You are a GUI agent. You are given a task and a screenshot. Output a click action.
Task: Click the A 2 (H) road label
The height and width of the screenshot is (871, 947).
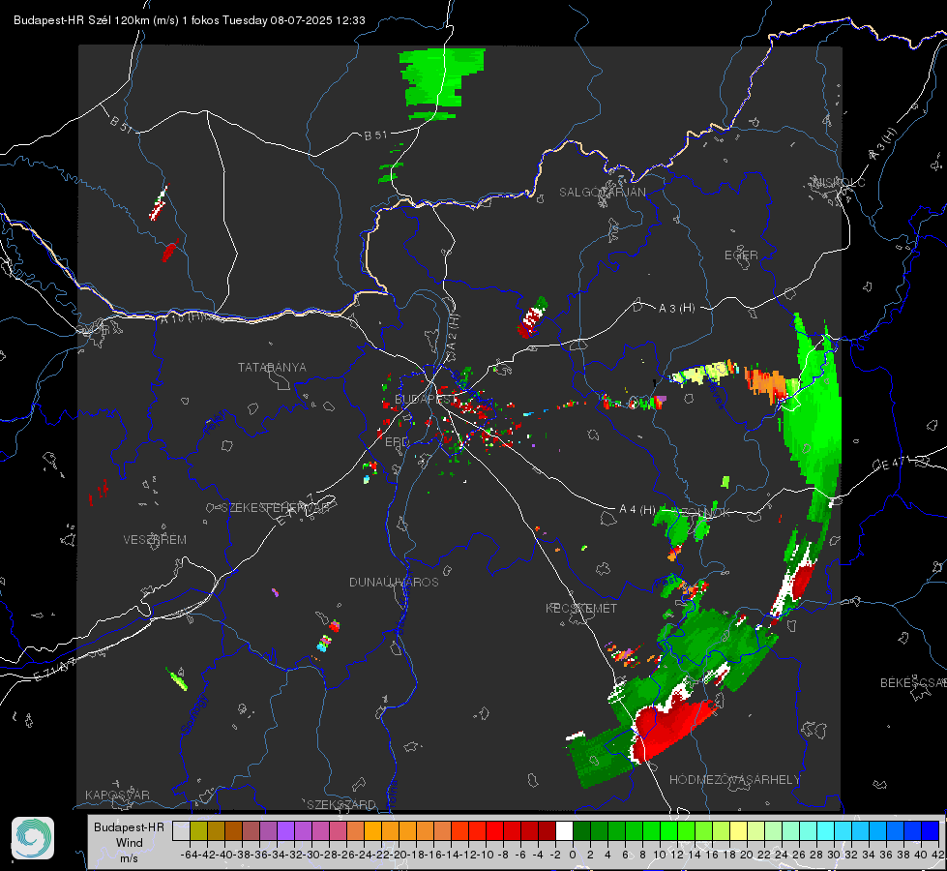[x=453, y=333]
